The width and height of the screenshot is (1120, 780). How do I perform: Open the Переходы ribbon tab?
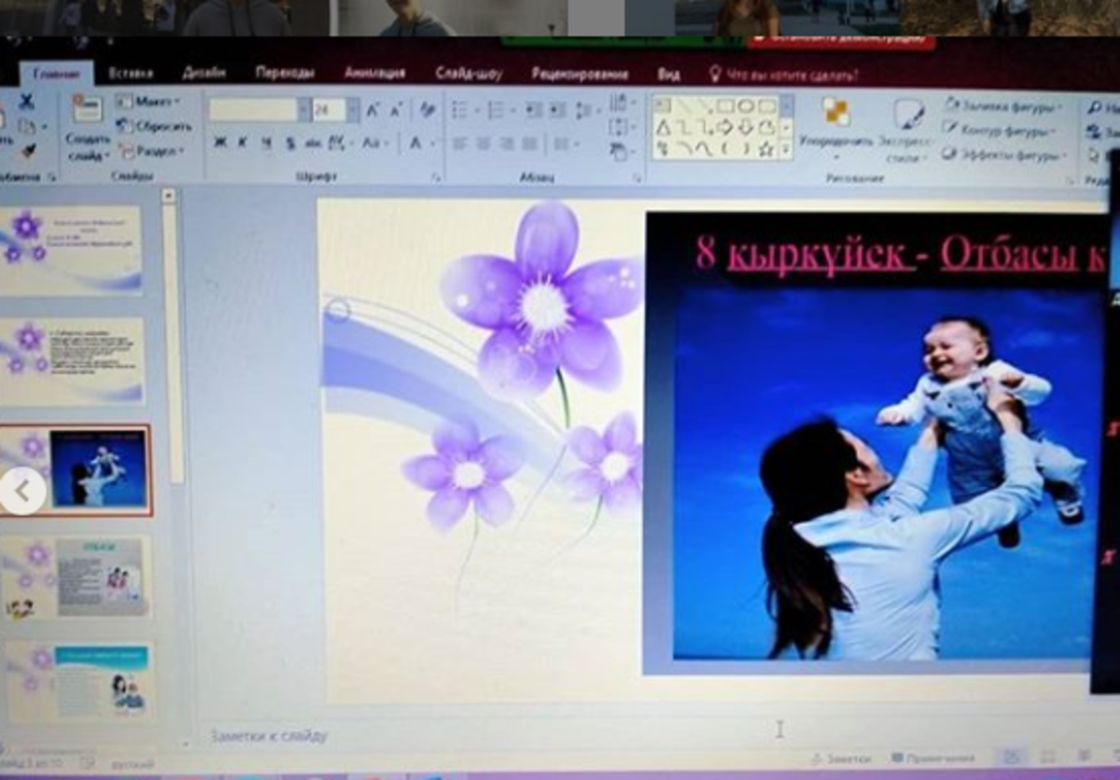coord(285,74)
